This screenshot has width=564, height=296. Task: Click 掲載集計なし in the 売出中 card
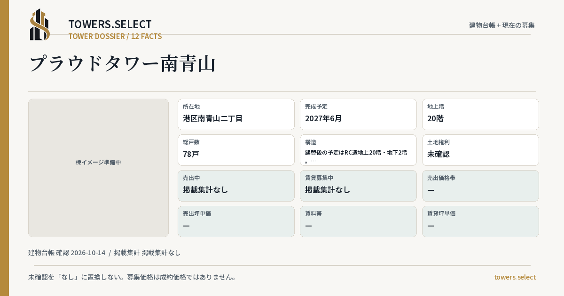[205, 190]
